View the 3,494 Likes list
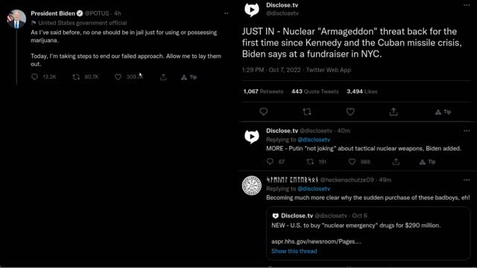Image resolution: width=477 pixels, height=268 pixels. (x=362, y=92)
